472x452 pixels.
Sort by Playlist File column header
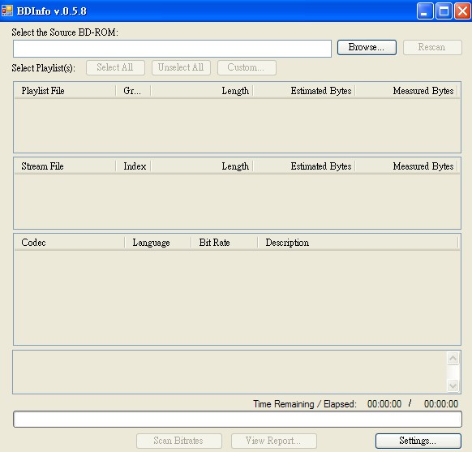tap(65, 91)
